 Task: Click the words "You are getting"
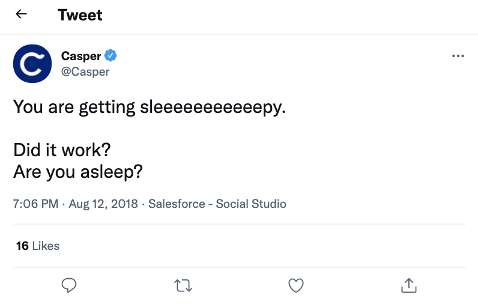pos(74,107)
